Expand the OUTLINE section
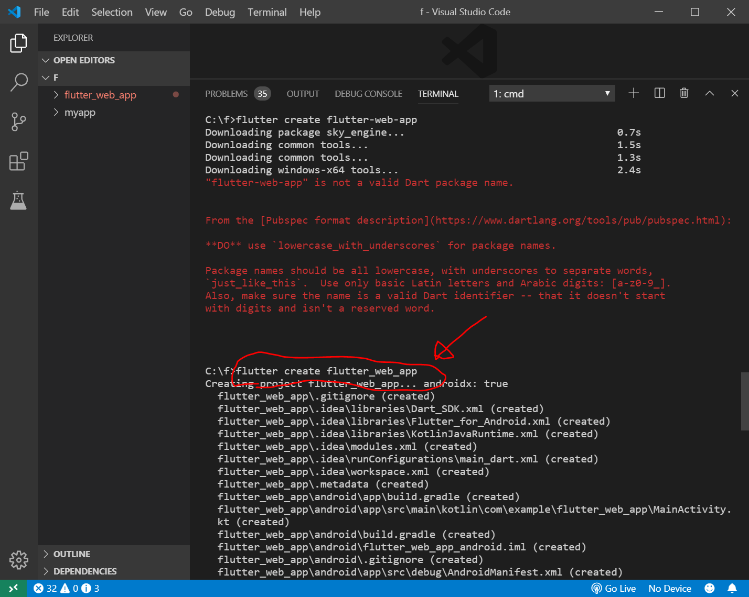Screen dimensions: 749x597 (71, 554)
